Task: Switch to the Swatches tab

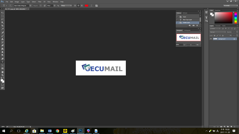Action: 218,10
